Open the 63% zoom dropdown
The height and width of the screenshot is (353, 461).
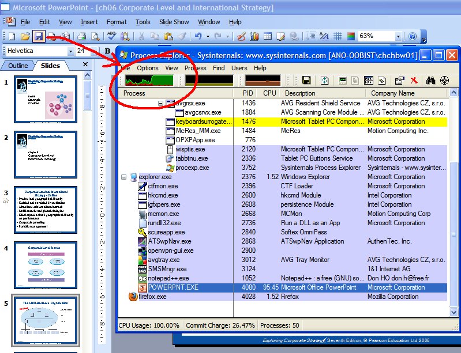(x=398, y=37)
